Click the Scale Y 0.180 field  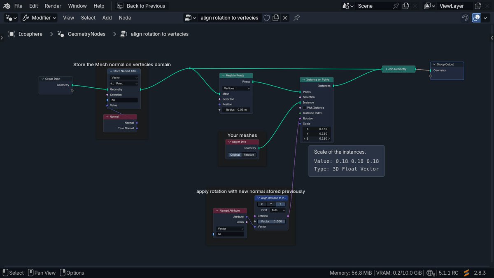[x=317, y=133]
